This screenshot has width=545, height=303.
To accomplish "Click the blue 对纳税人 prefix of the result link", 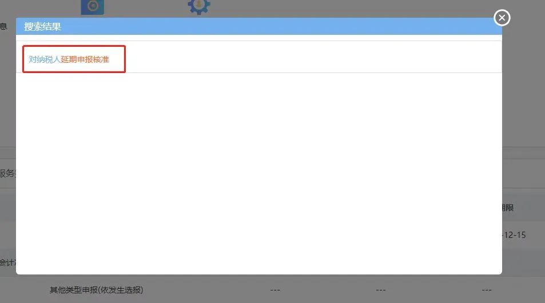I will click(x=45, y=59).
